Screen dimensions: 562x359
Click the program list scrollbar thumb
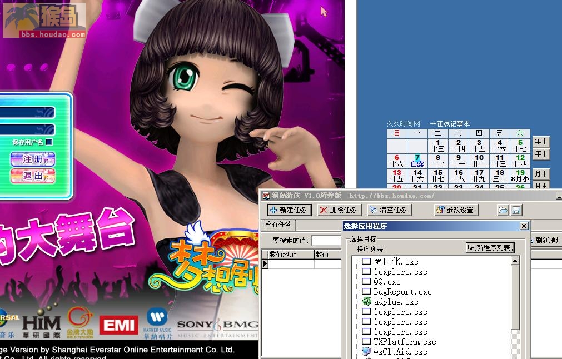(x=515, y=297)
